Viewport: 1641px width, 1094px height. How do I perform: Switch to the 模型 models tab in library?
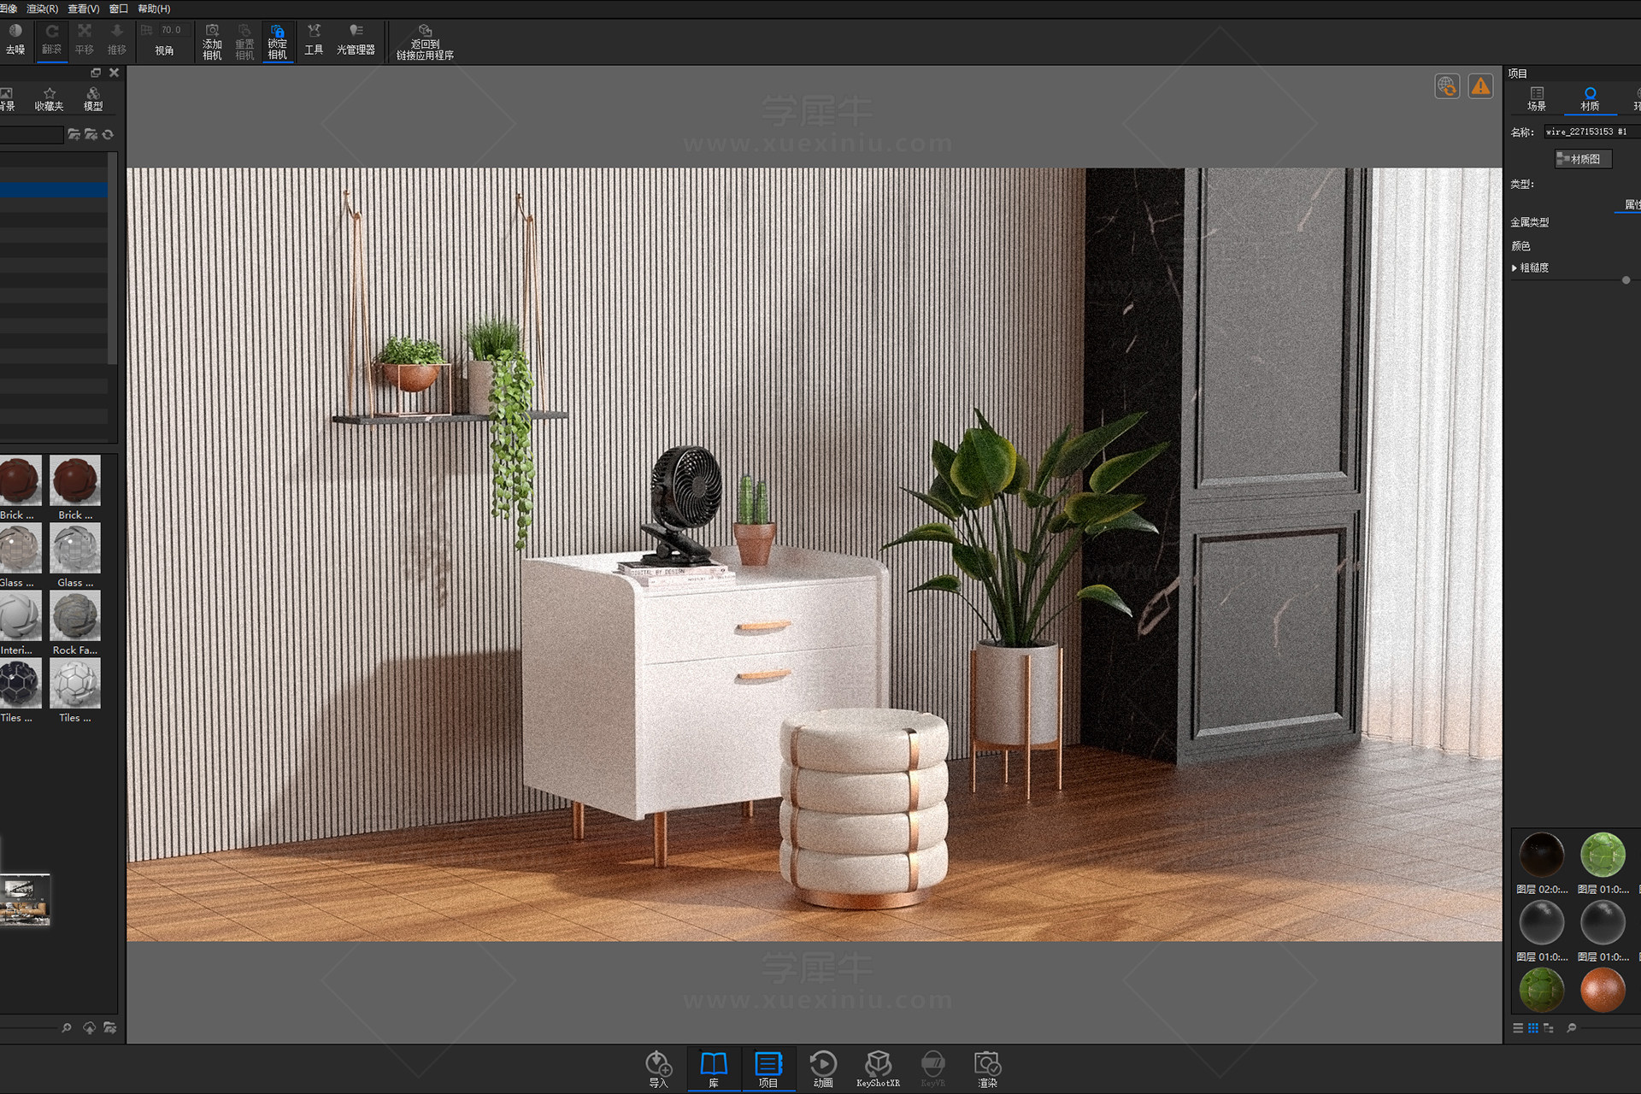click(x=93, y=98)
